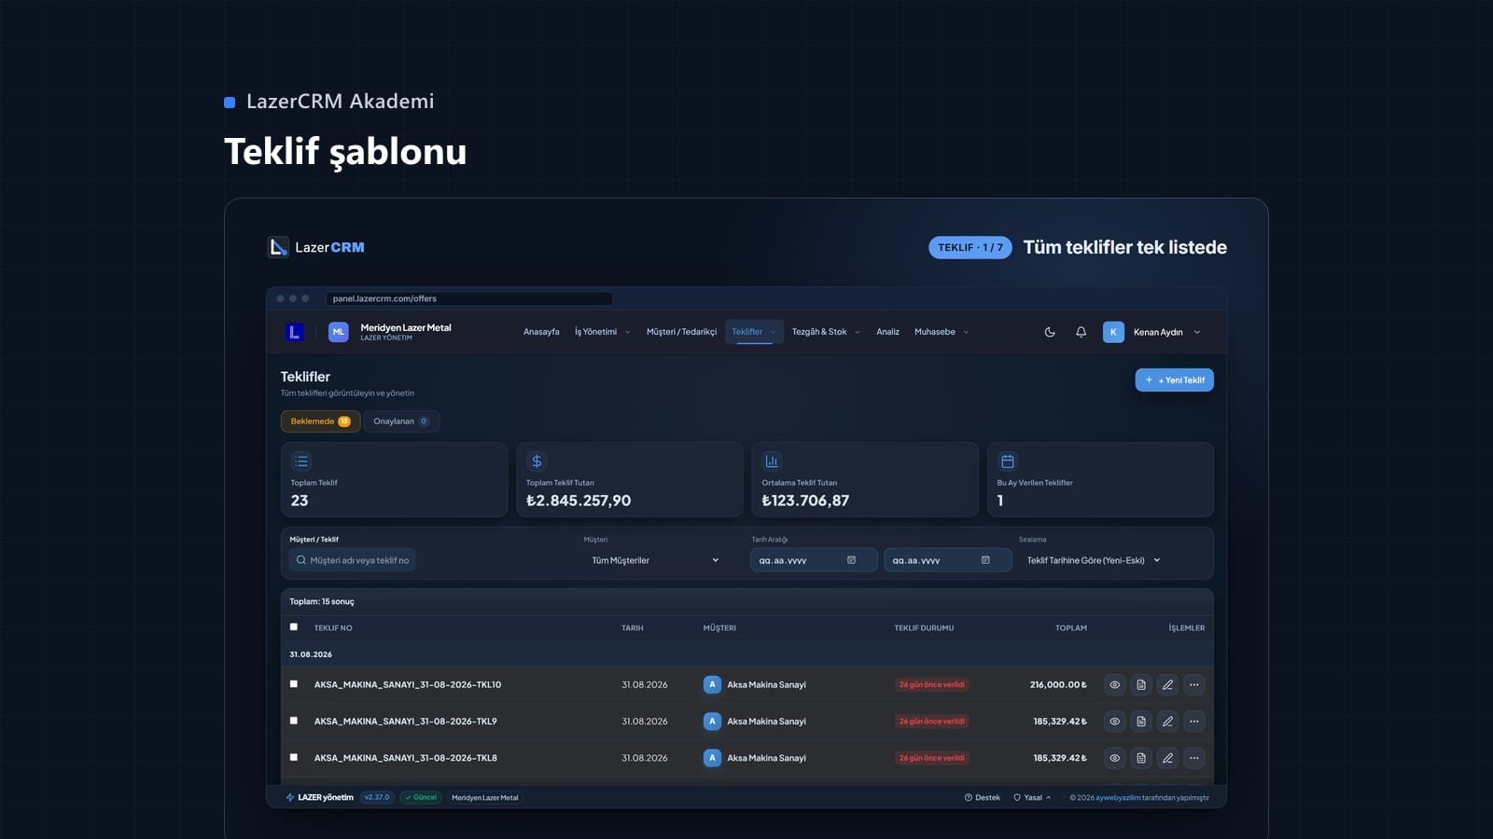Click the Teklifler nav tab
Viewport: 1493px width, 839px height.
pyautogui.click(x=754, y=332)
